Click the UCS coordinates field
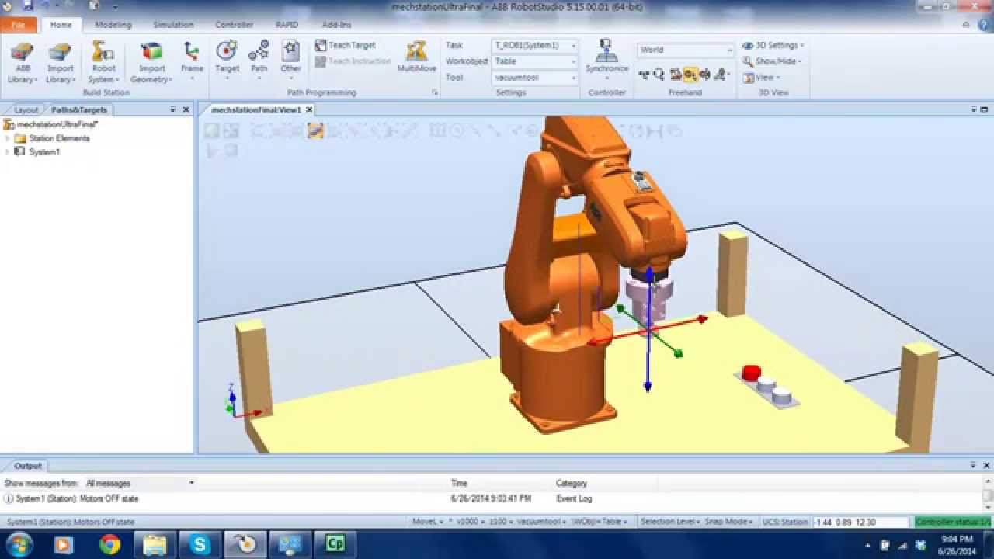 pos(860,522)
